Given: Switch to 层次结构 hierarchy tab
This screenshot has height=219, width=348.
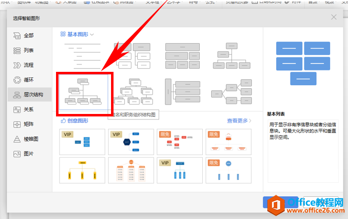Looking at the screenshot, I should pyautogui.click(x=30, y=95).
